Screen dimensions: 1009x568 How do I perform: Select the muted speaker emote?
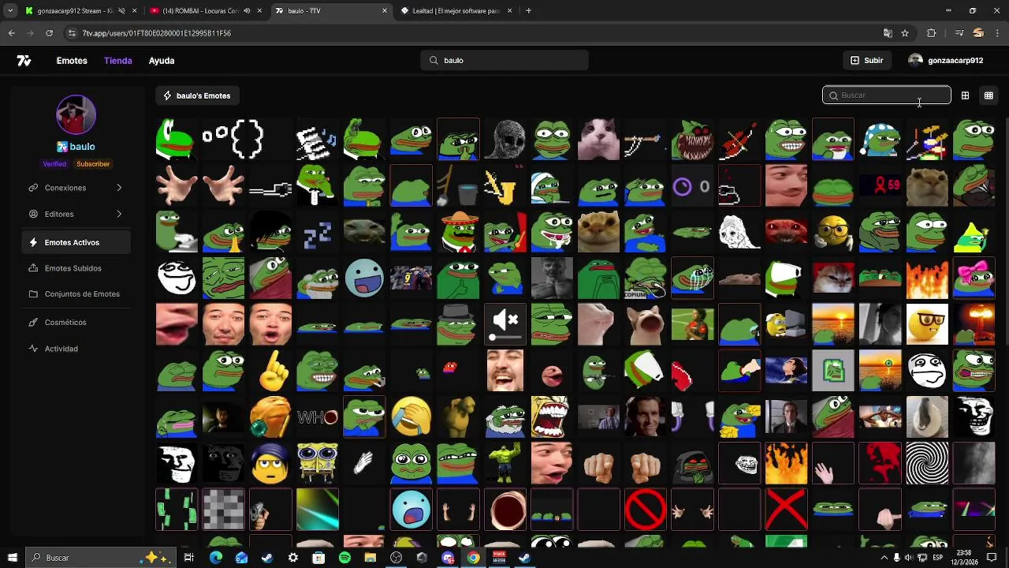505,324
